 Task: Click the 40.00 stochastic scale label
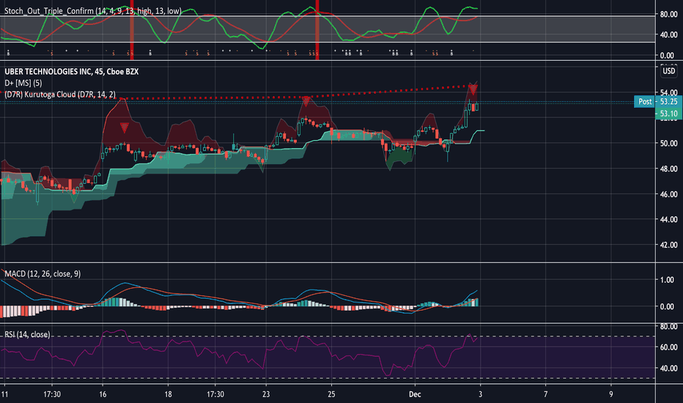[668, 34]
